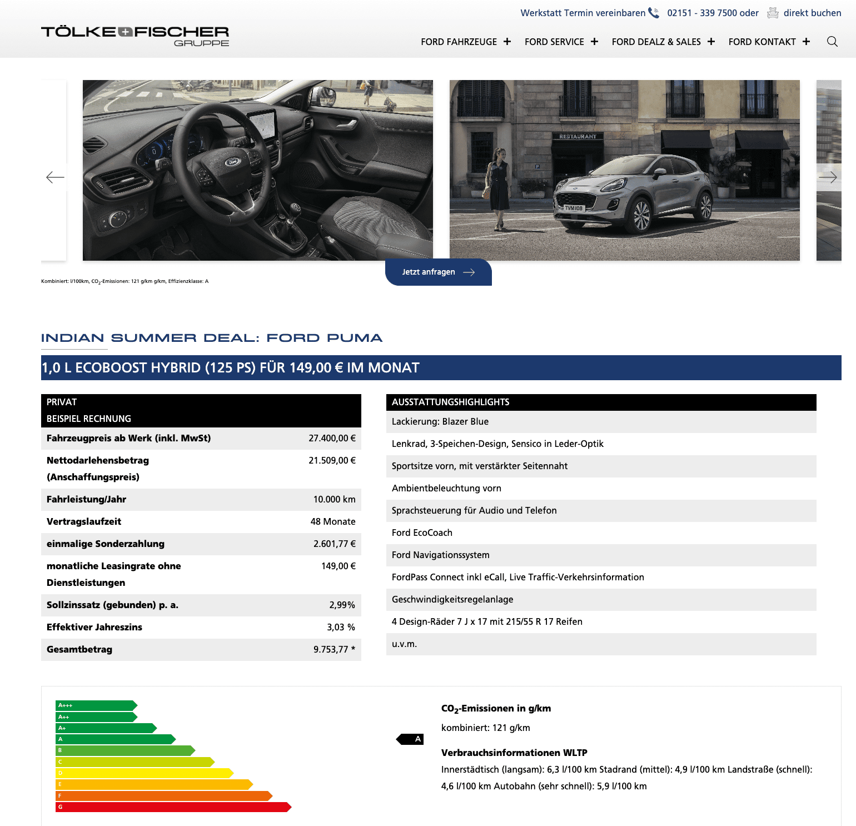Open FORD SERVICE menu
This screenshot has width=856, height=826.
coord(554,42)
